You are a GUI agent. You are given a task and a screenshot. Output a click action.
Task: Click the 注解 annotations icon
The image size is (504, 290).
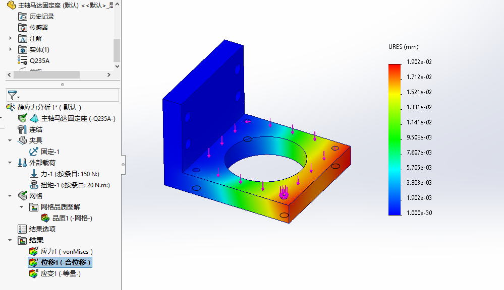tap(23, 39)
